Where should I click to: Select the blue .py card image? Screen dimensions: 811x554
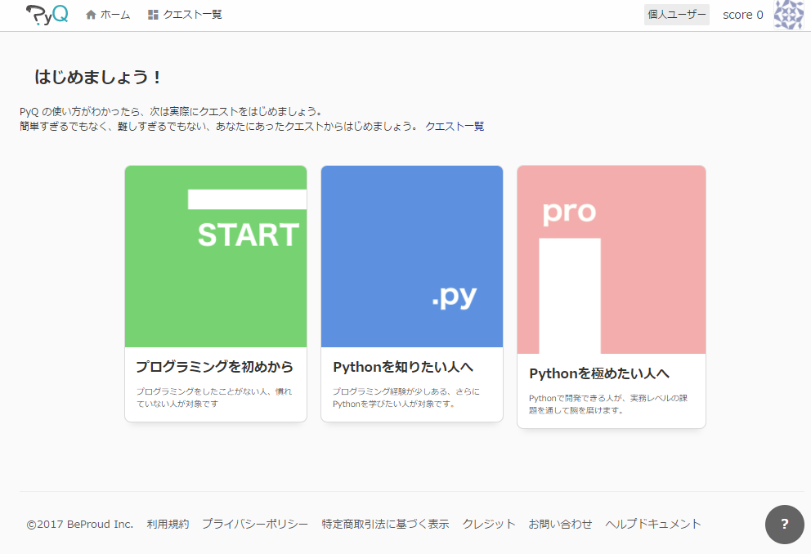pyautogui.click(x=412, y=257)
